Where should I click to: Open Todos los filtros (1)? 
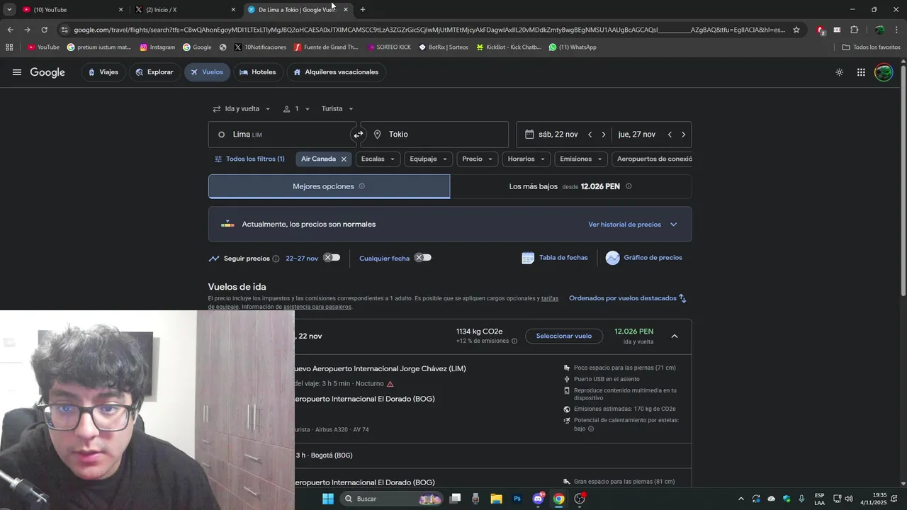(x=249, y=159)
